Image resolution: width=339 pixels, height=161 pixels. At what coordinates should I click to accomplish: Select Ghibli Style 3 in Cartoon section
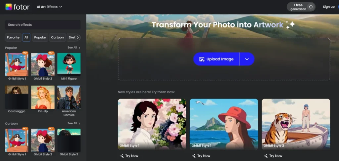pos(69,140)
